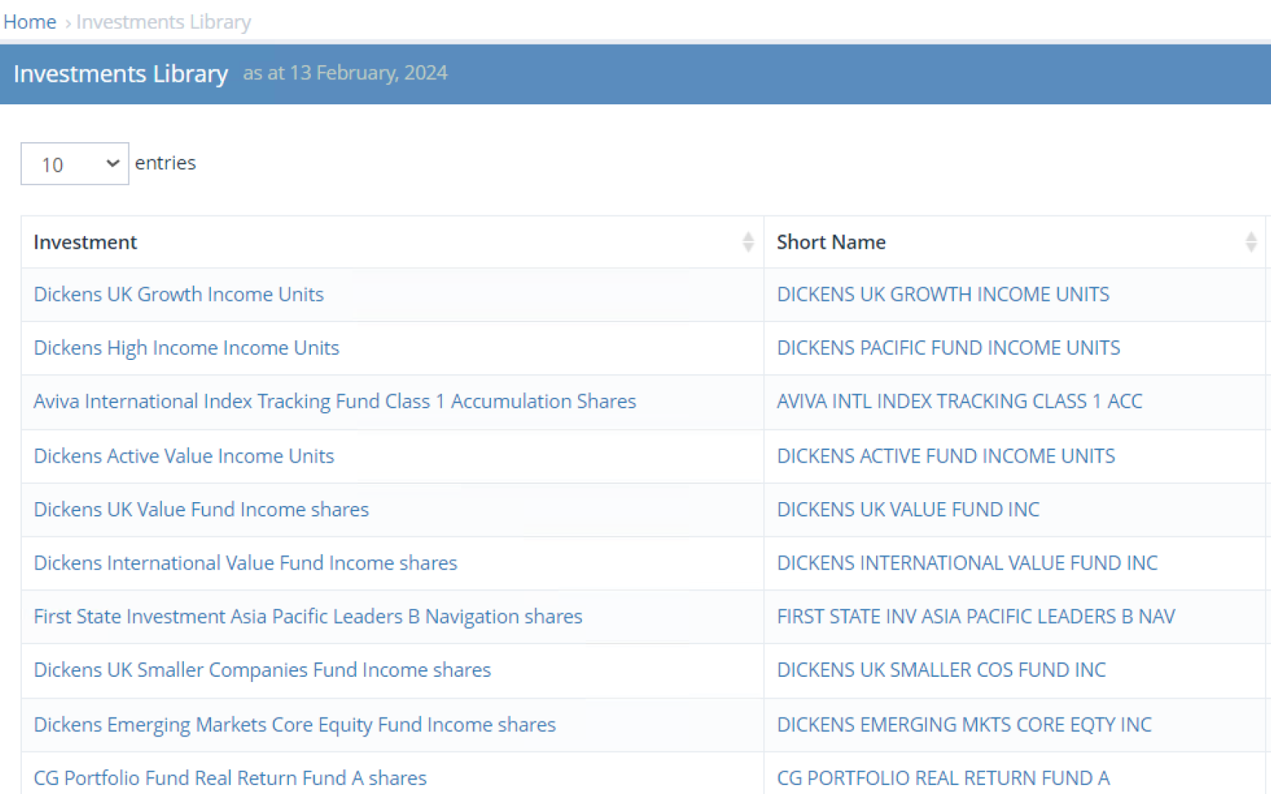Open Dickens International Value Fund Income shares
This screenshot has width=1271, height=794.
tap(245, 563)
